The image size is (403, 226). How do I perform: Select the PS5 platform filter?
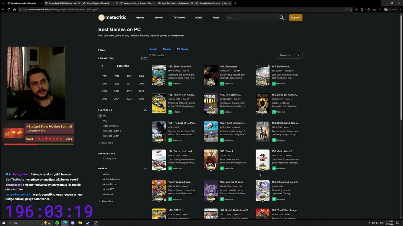point(105,121)
